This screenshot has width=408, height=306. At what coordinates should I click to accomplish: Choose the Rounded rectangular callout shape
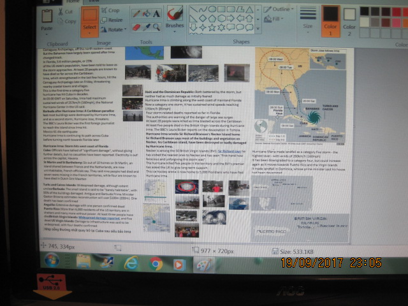pos(231,27)
